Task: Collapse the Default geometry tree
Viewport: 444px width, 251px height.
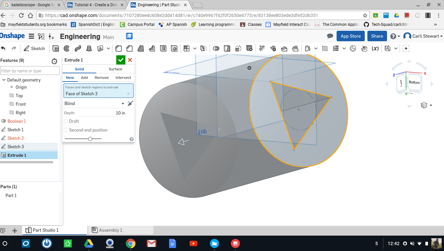Action: pos(4,80)
